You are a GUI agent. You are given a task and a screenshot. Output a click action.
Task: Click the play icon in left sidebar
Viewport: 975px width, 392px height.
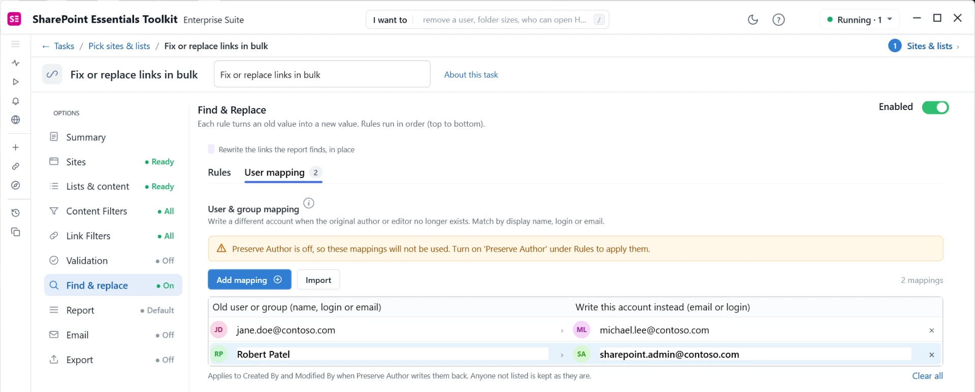tap(16, 82)
